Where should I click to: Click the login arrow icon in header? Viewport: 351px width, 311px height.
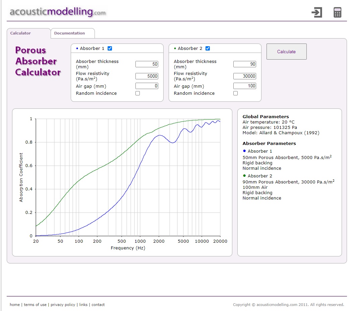click(x=316, y=13)
